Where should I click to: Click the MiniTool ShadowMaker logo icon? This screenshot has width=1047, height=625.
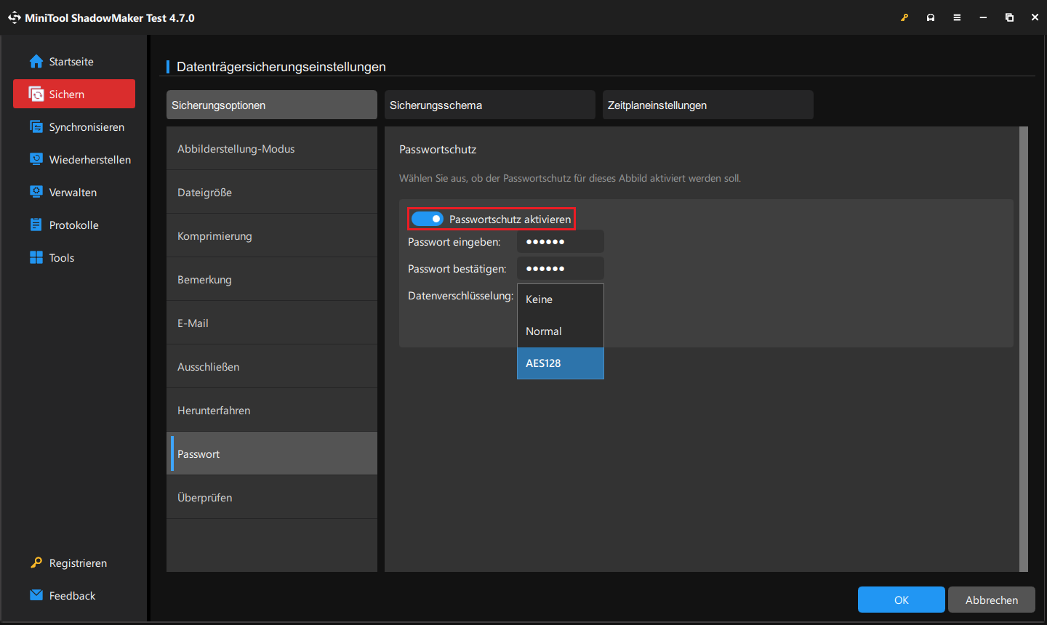coord(15,17)
